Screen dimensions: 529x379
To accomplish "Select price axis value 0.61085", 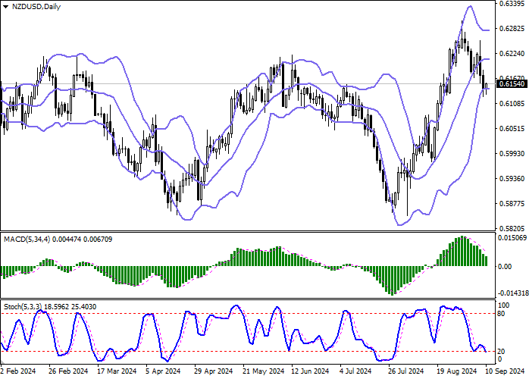I will (x=512, y=104).
